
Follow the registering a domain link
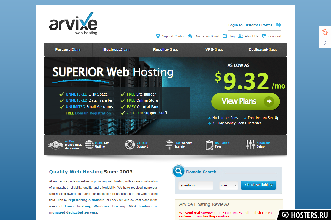pos(86,200)
